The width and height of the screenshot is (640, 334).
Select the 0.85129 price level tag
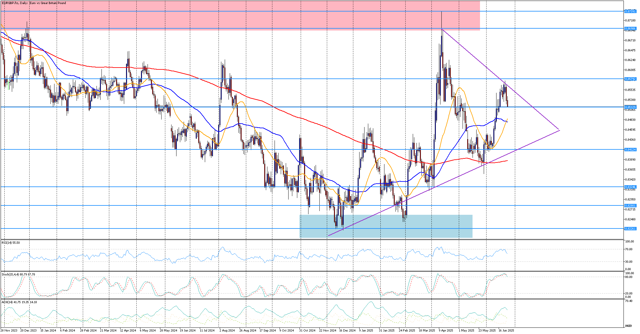point(630,107)
